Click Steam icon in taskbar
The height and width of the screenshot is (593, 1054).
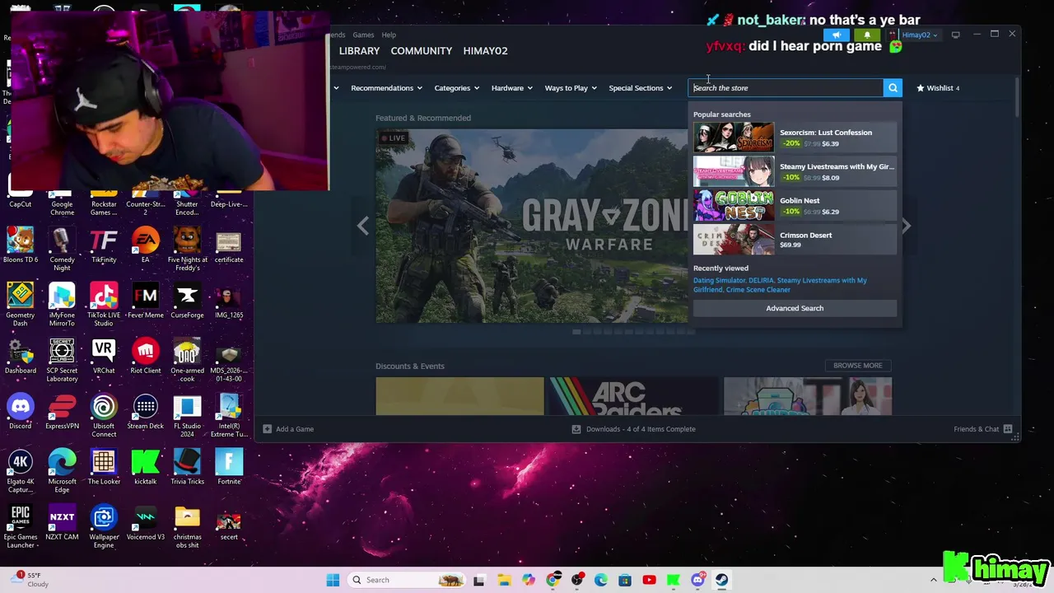[721, 580]
